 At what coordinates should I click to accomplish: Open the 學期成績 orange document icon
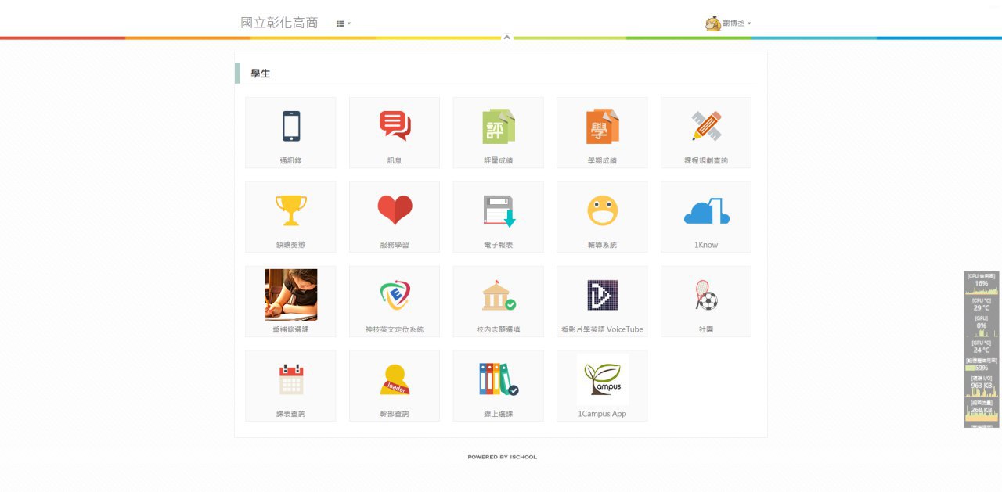pyautogui.click(x=602, y=127)
